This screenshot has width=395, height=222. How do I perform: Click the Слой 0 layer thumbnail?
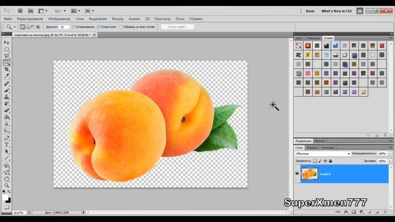coord(310,174)
